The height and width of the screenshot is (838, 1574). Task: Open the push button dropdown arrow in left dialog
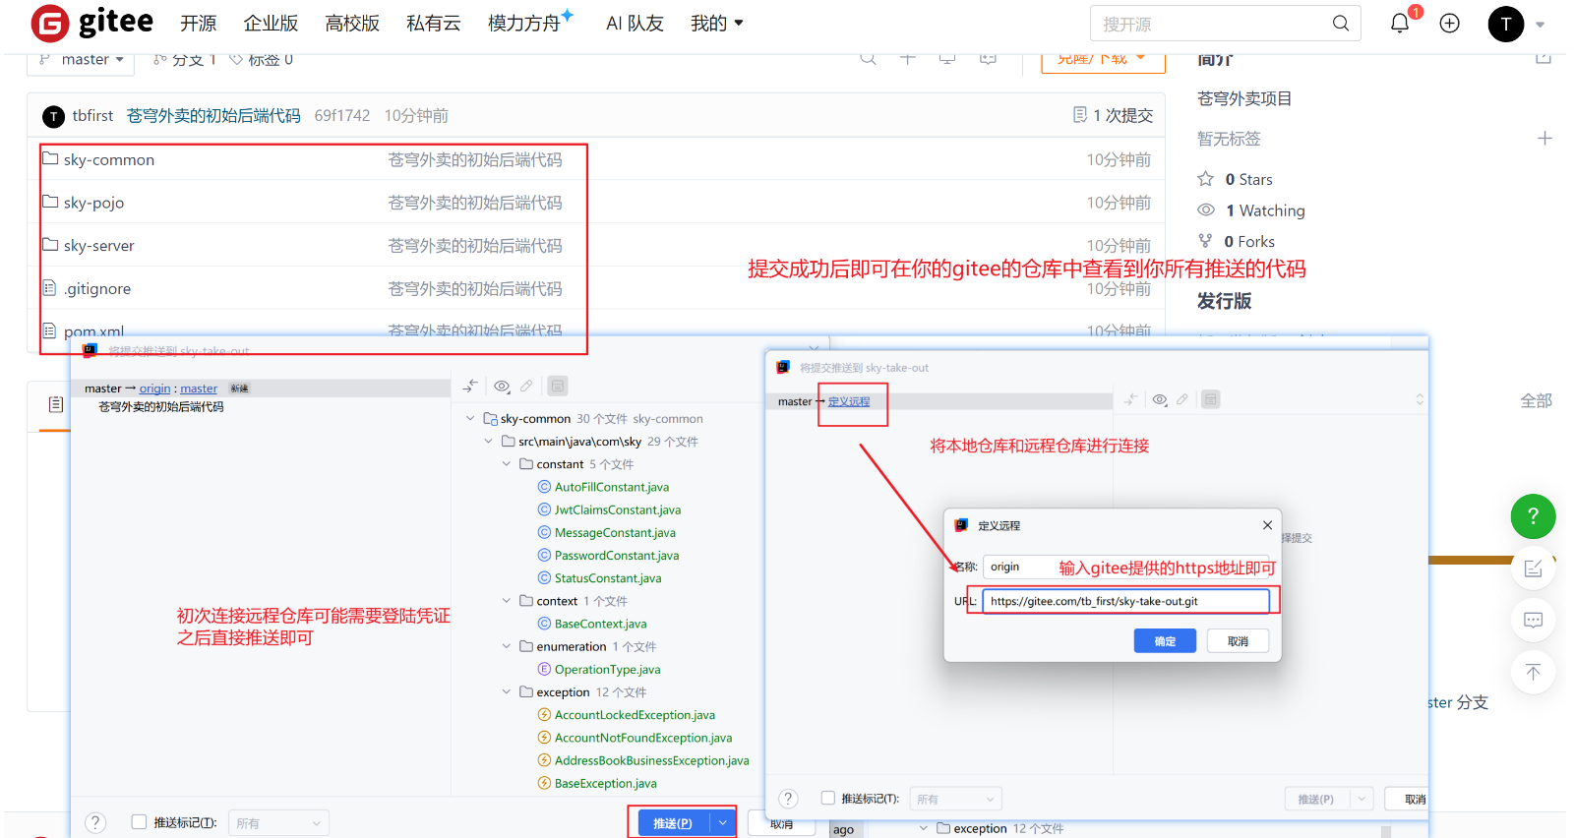(723, 823)
